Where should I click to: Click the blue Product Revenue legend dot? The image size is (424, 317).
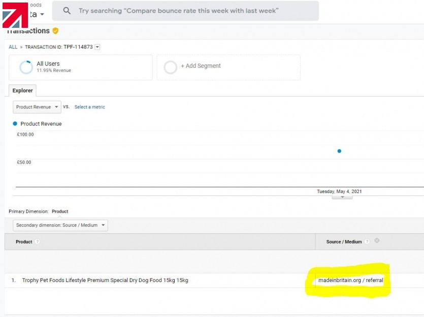[15, 124]
